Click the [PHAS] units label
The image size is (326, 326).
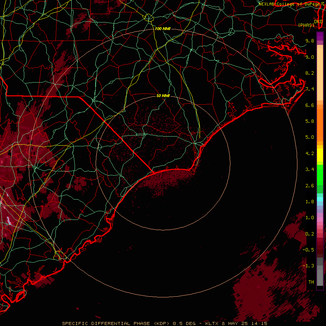pyautogui.click(x=306, y=25)
